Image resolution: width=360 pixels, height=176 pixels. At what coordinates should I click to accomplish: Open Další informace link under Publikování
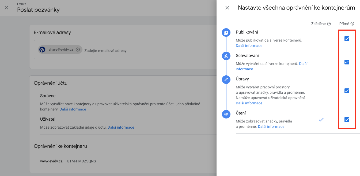(x=249, y=46)
